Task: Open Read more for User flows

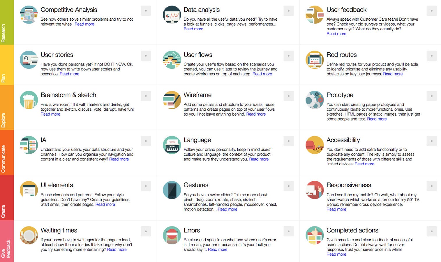Action: click(x=262, y=74)
